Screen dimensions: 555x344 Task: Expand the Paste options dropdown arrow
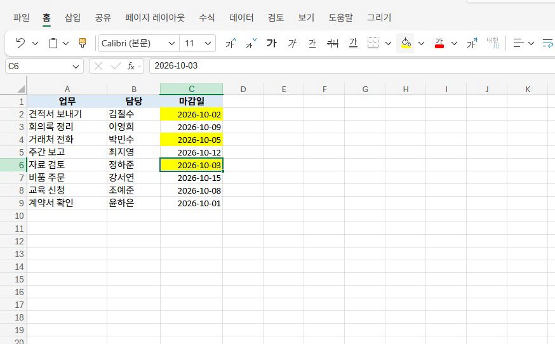tap(66, 43)
